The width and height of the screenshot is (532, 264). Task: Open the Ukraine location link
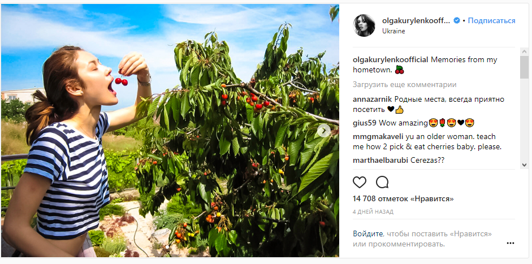(393, 31)
